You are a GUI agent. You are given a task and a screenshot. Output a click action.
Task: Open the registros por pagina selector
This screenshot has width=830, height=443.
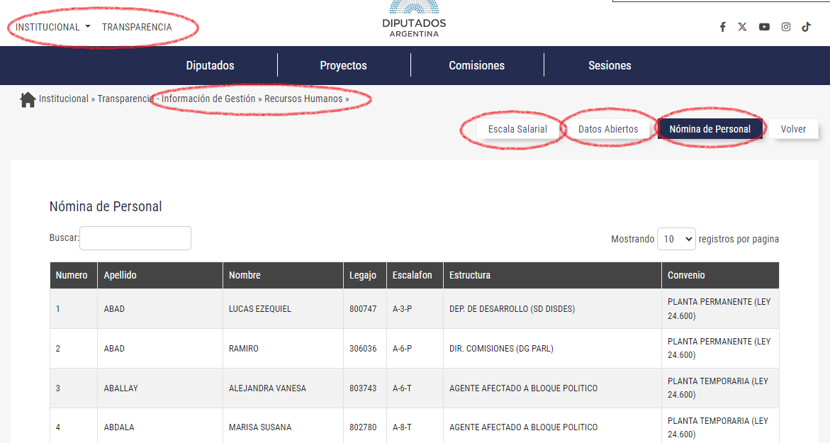pyautogui.click(x=676, y=240)
